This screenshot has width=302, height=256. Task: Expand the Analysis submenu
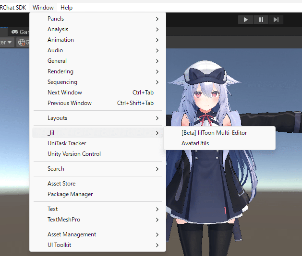click(x=97, y=29)
